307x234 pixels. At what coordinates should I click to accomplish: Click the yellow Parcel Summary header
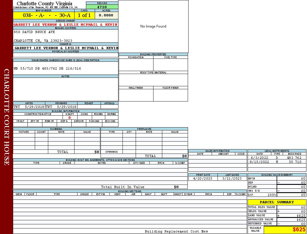coord(277,202)
